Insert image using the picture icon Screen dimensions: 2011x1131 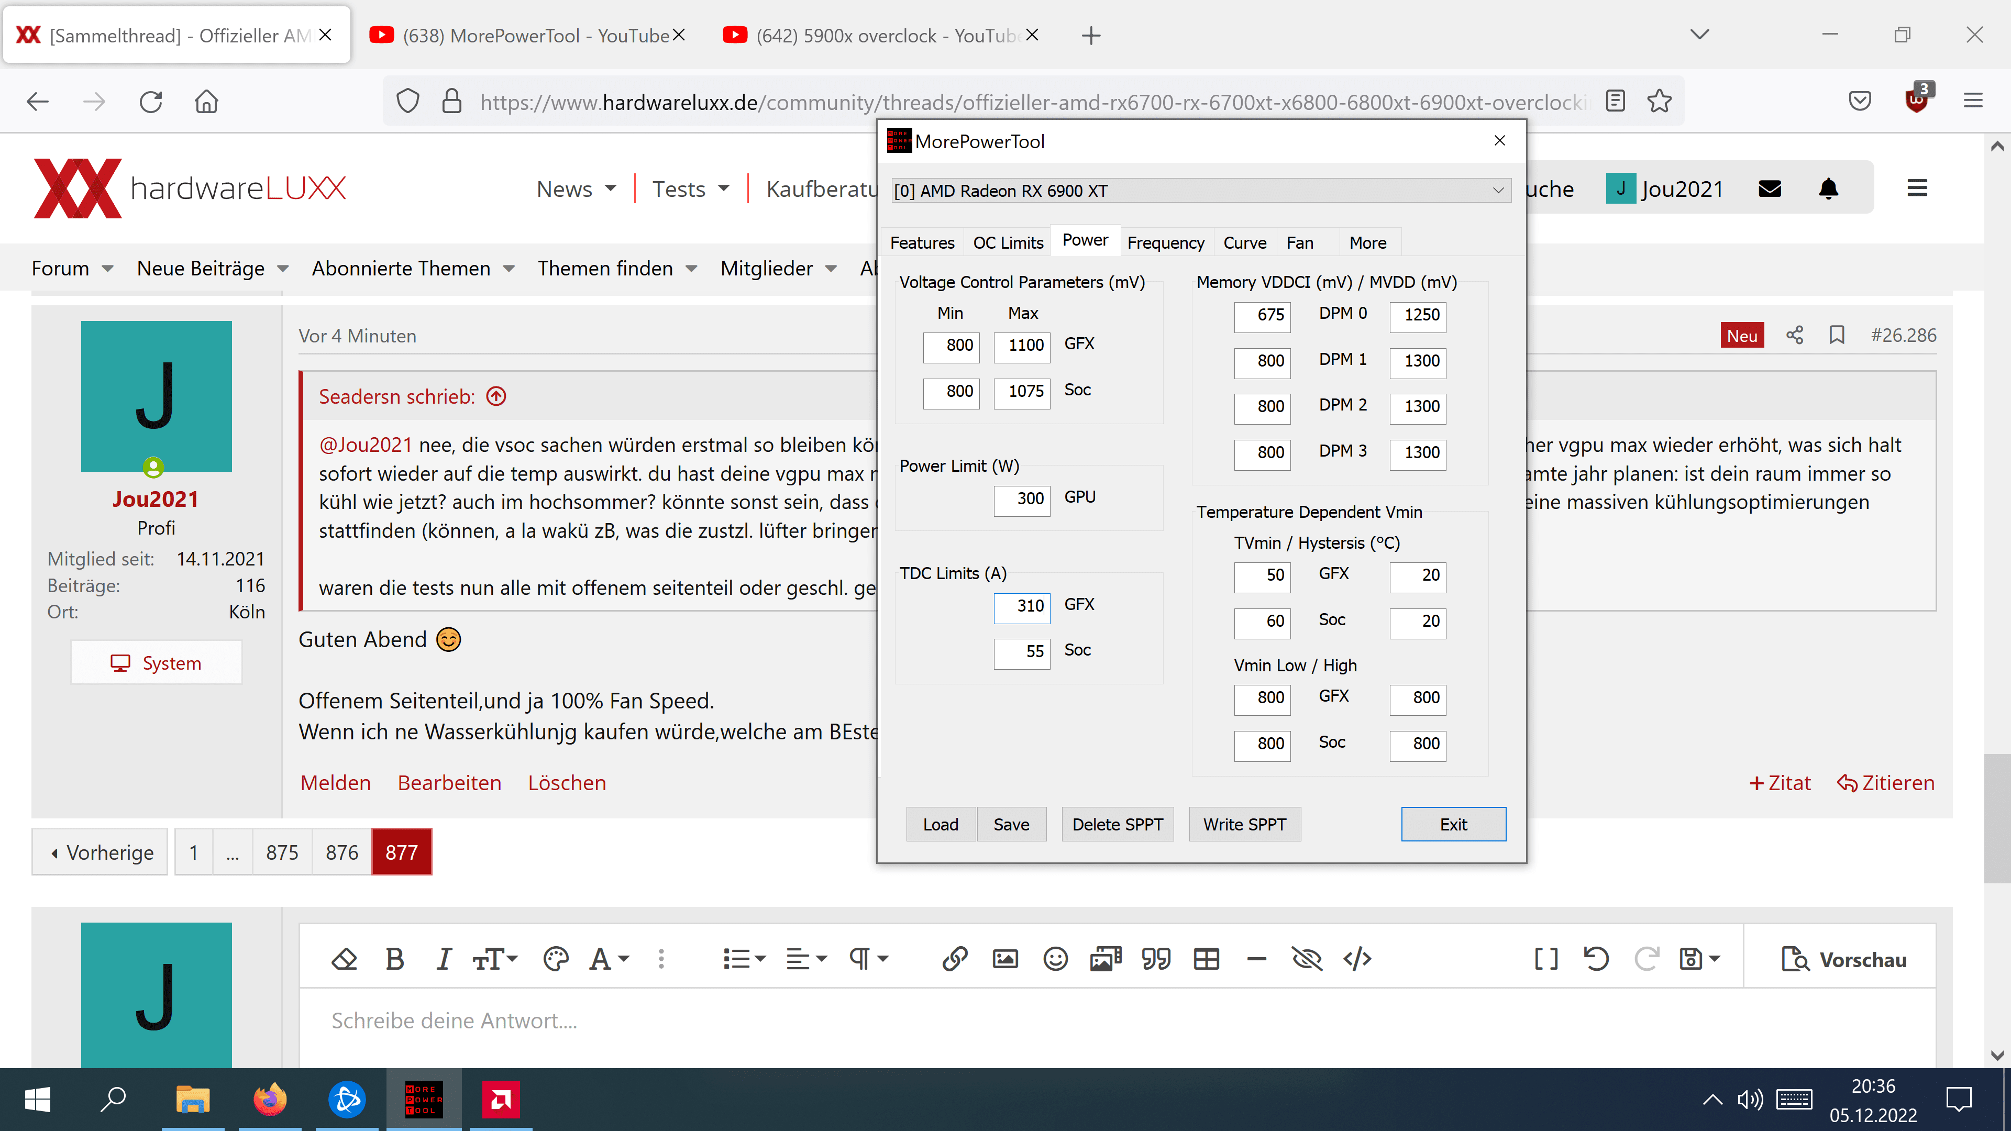click(x=1005, y=959)
